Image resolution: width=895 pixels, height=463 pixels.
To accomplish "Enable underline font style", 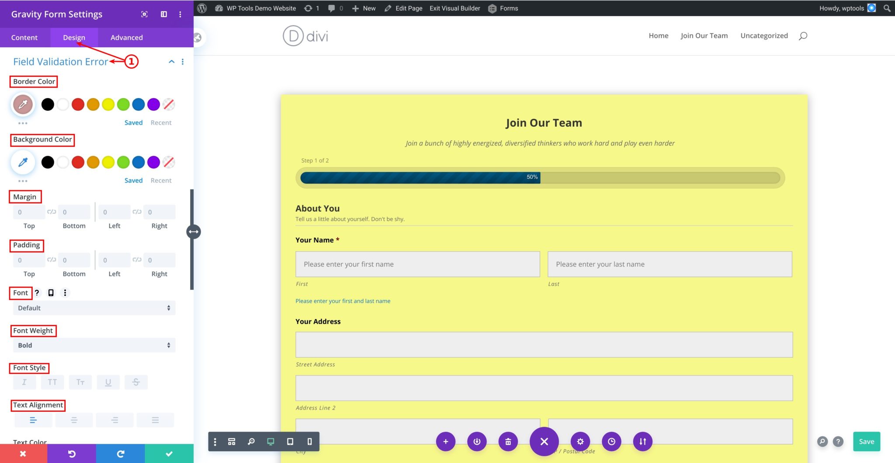I will (108, 382).
